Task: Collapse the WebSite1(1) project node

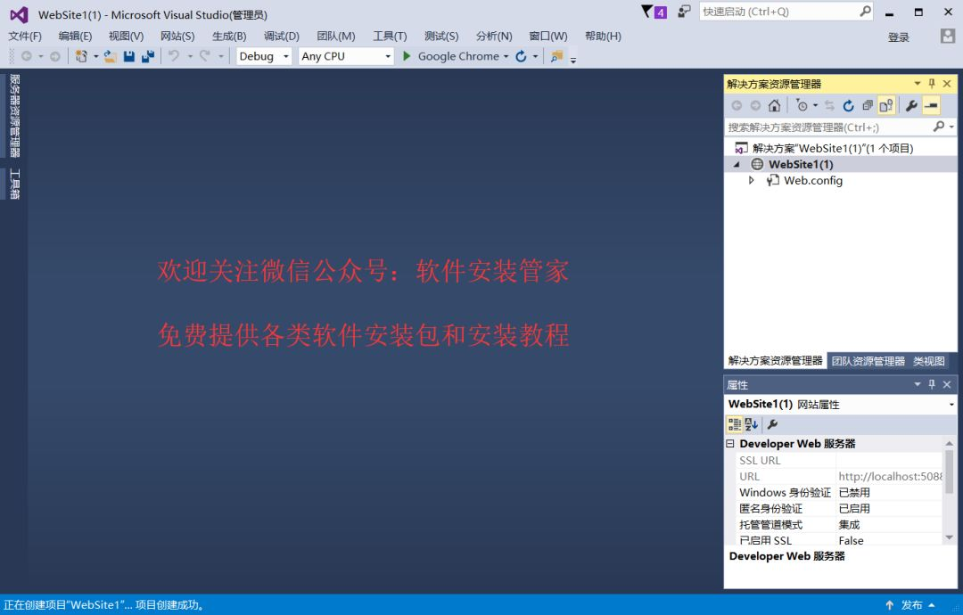Action: [737, 165]
